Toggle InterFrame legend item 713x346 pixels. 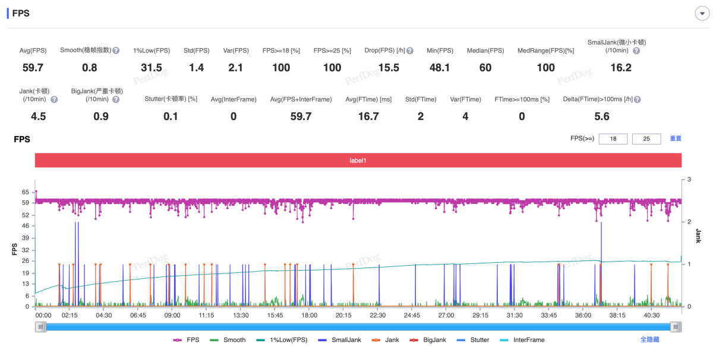click(x=522, y=340)
